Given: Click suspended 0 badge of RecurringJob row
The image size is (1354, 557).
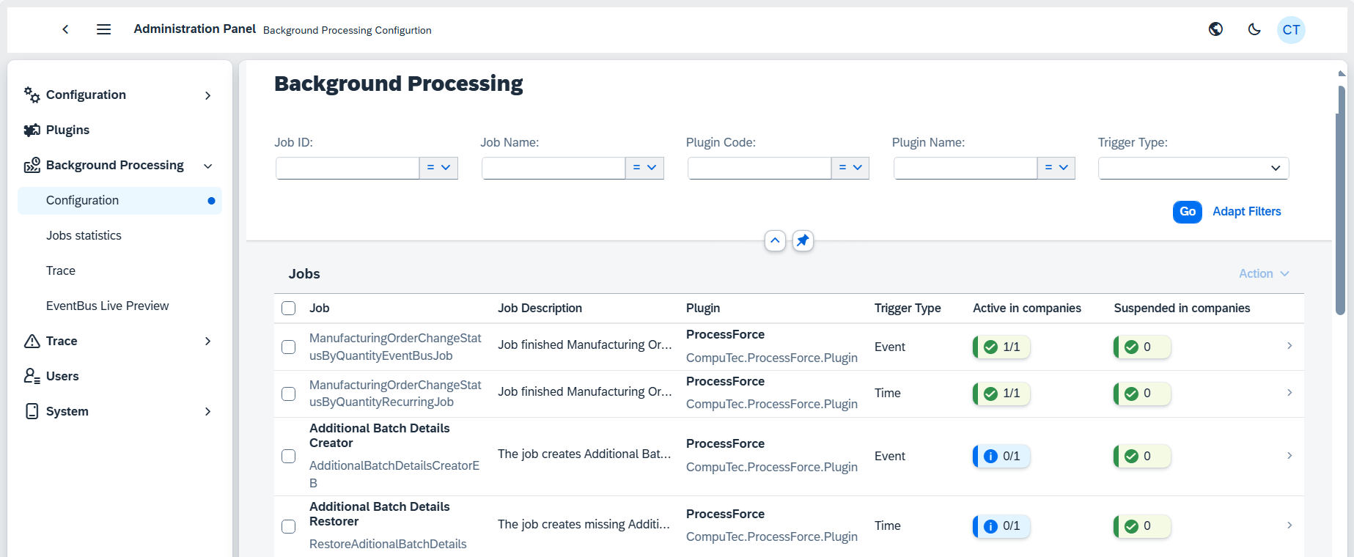Looking at the screenshot, I should point(1142,394).
